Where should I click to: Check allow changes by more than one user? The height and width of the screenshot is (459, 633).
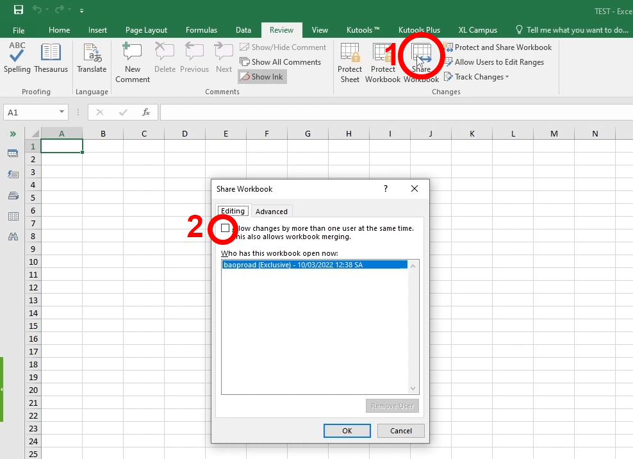[224, 228]
